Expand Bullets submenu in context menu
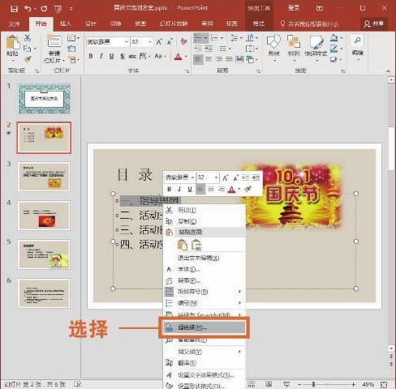Image resolution: width=396 pixels, height=389 pixels. pos(239,292)
